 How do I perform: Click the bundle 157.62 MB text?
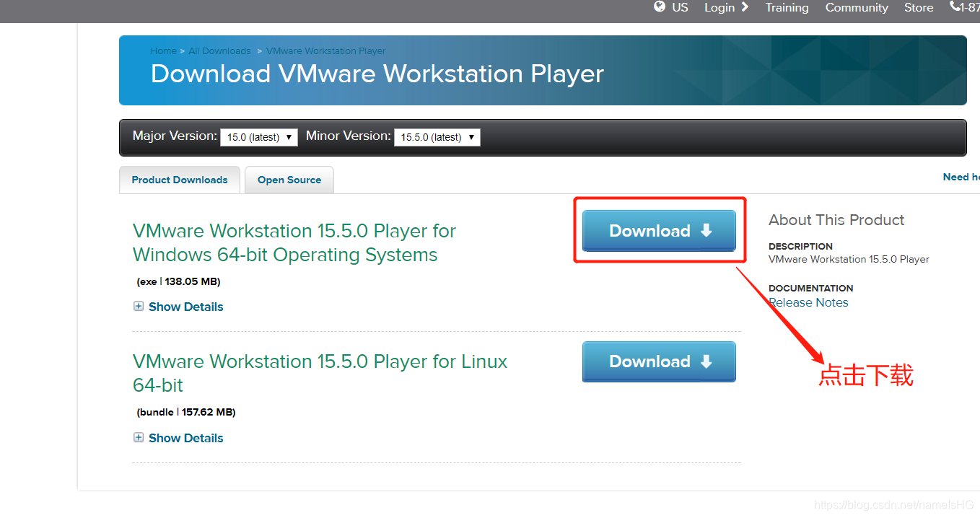[186, 412]
